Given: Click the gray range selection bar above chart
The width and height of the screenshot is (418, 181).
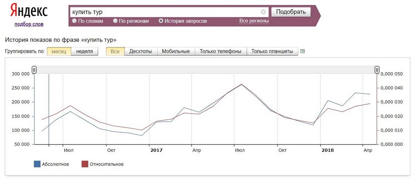Looking at the screenshot, I should click(x=206, y=70).
